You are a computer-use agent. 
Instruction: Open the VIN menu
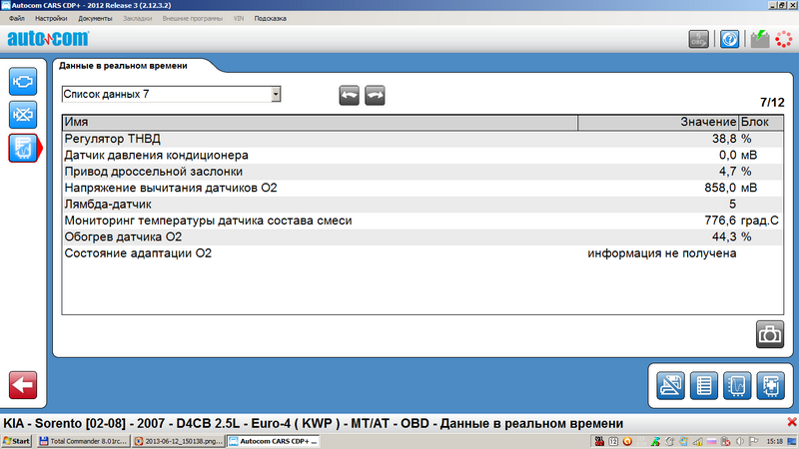point(239,18)
